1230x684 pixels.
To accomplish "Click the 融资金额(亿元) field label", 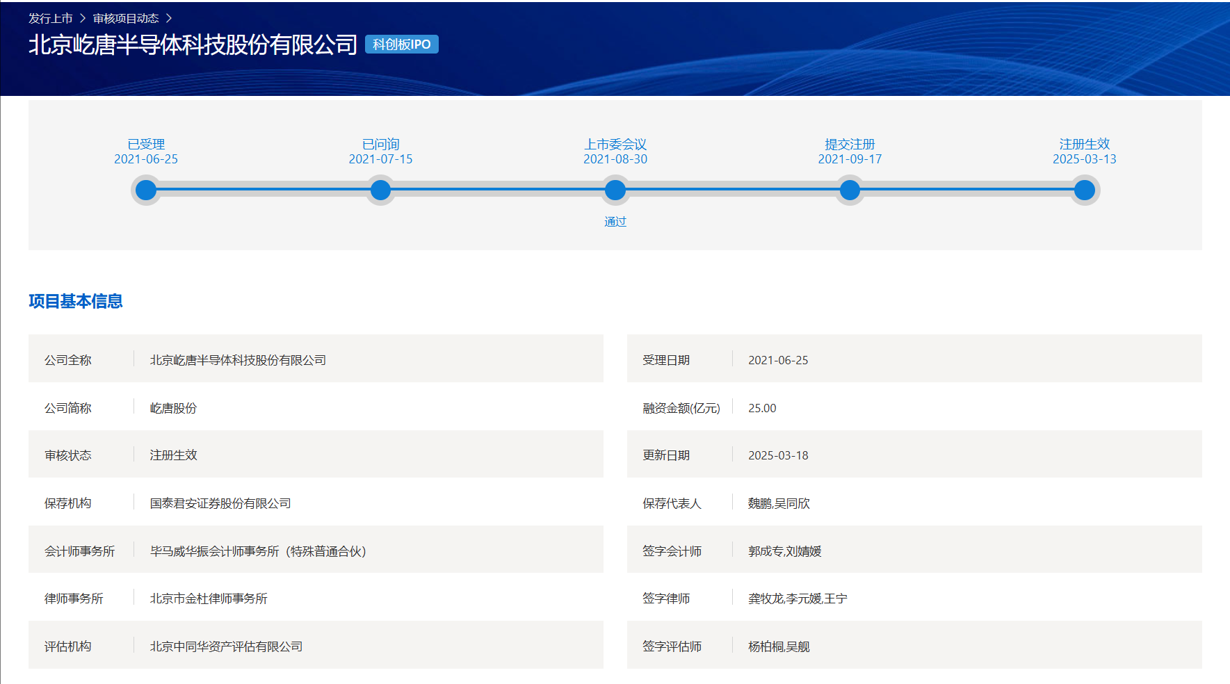I will coord(681,408).
